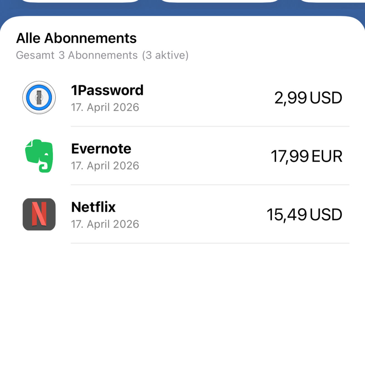Tap the top-right partially visible card

point(334,1)
